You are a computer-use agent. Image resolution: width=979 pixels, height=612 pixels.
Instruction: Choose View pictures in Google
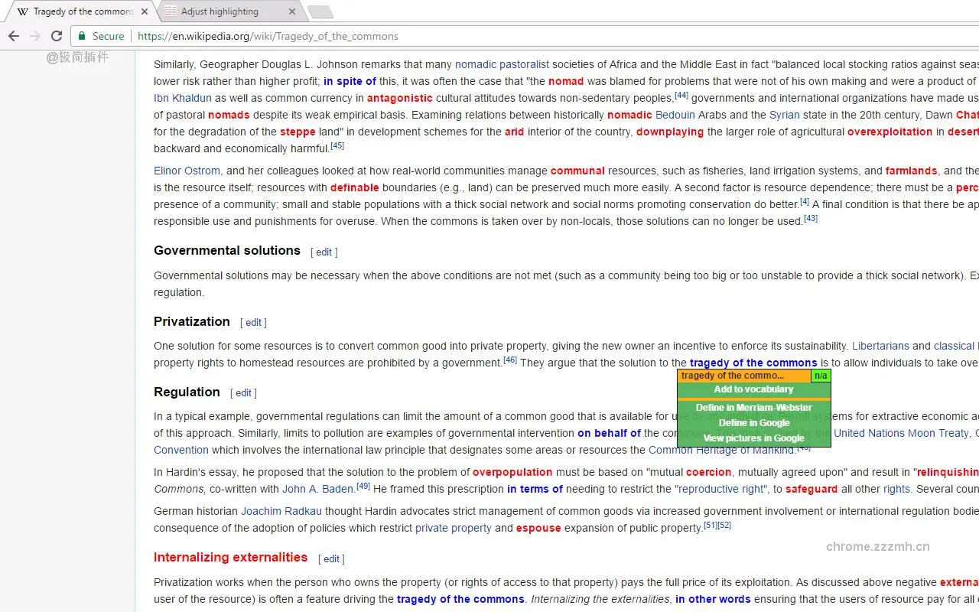click(x=753, y=438)
